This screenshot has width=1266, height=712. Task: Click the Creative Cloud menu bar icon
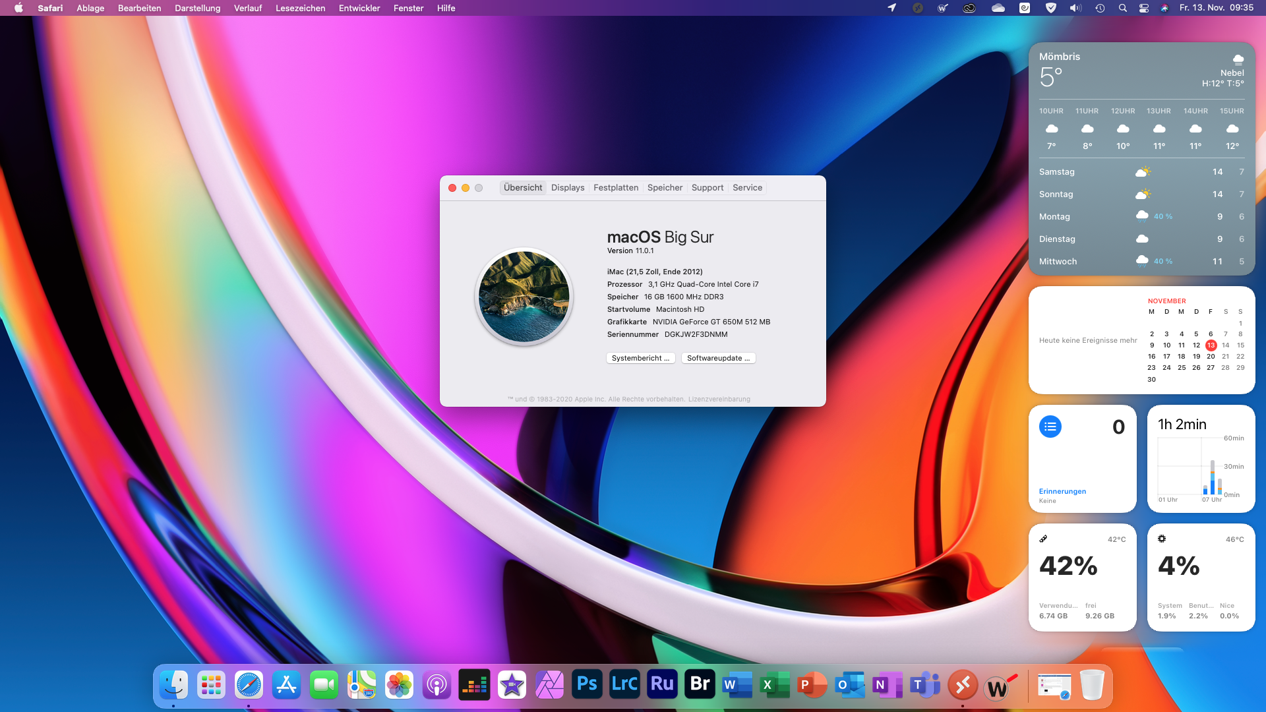click(969, 8)
